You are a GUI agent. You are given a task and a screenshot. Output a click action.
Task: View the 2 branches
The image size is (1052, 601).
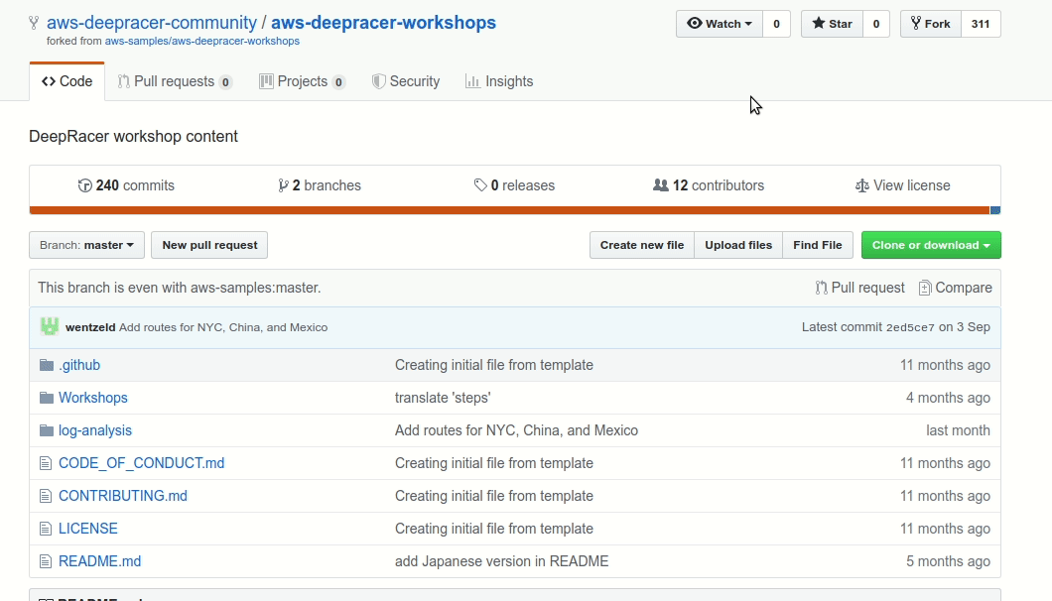pyautogui.click(x=320, y=185)
